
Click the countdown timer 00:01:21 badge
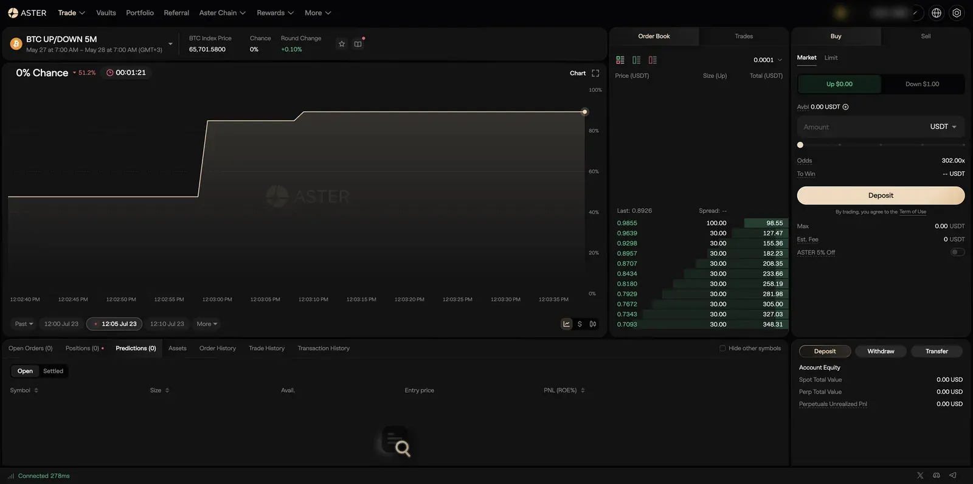coord(126,72)
